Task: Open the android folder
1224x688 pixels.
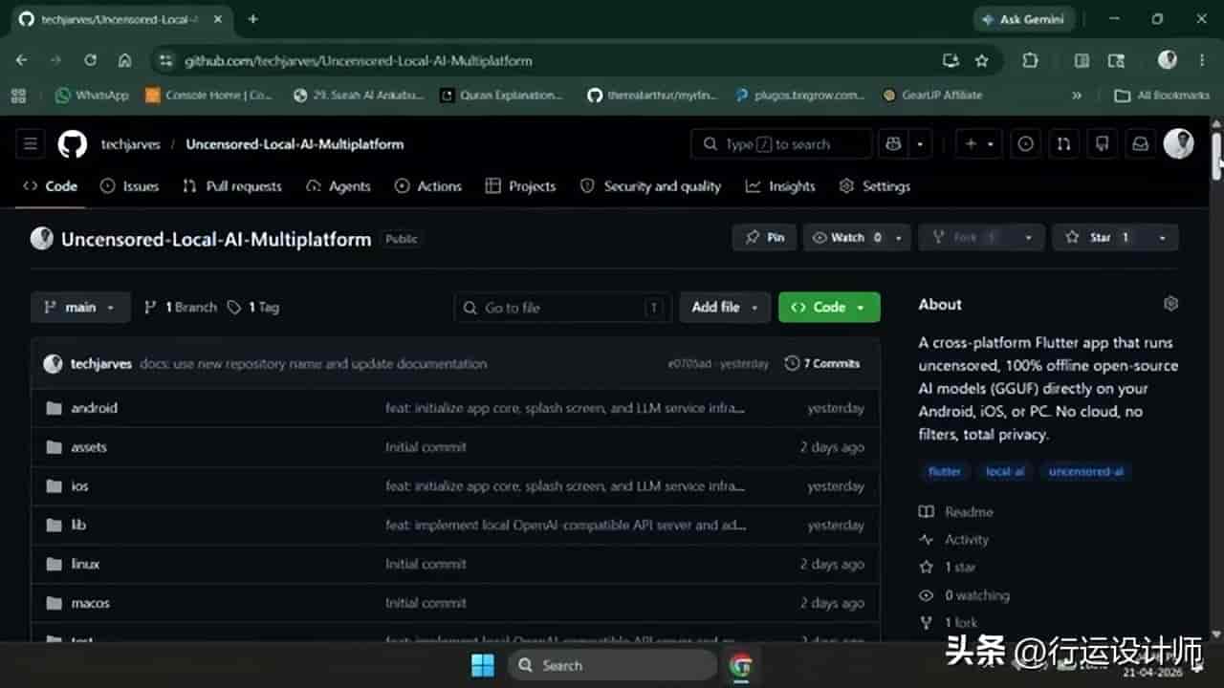Action: 94,408
